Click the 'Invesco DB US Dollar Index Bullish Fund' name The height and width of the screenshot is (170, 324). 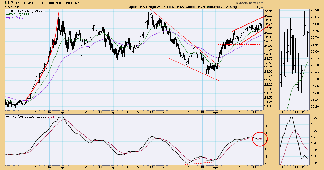44,3
